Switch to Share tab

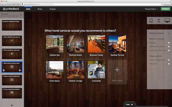pos(40,9)
